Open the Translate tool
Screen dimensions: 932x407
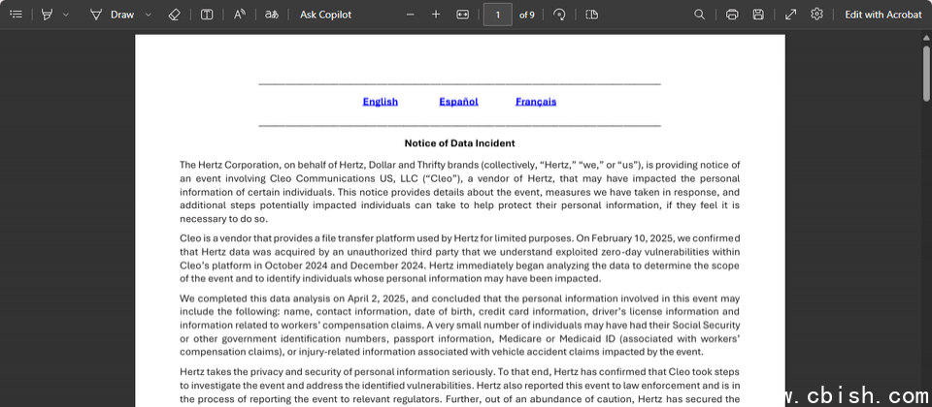[x=272, y=15]
